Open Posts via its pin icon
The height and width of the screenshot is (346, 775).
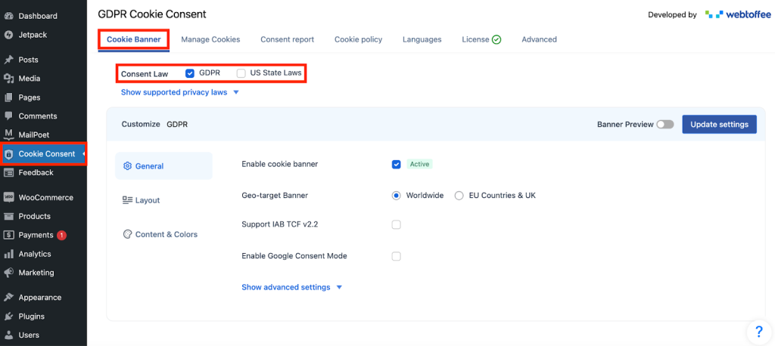pyautogui.click(x=8, y=60)
